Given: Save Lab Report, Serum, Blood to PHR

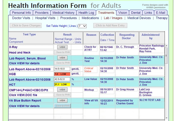Looking at the screenshot, I should pyautogui.click(x=62, y=63).
